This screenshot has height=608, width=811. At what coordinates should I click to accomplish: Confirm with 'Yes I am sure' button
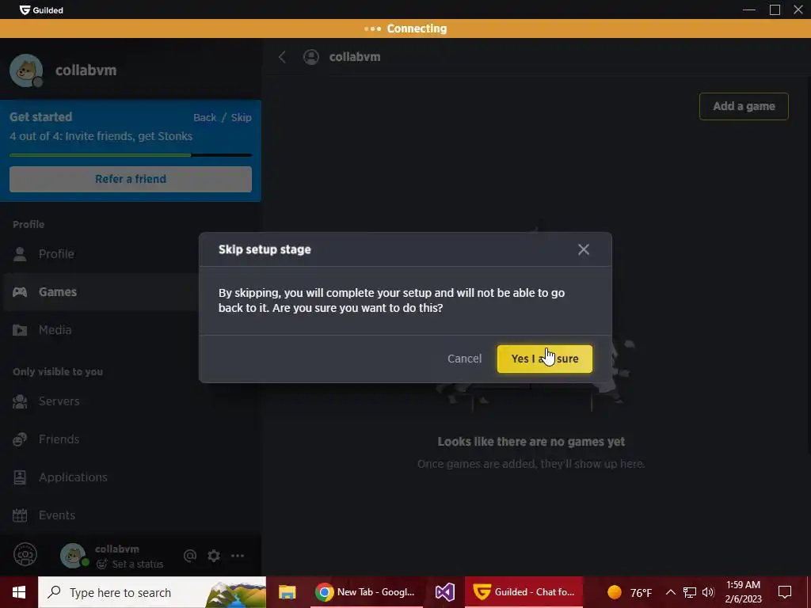545,359
